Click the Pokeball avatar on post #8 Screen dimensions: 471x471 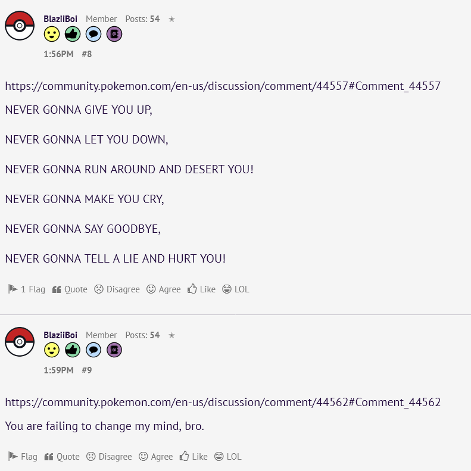(20, 26)
